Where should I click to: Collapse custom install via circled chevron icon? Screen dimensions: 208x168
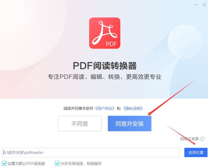click(x=202, y=139)
